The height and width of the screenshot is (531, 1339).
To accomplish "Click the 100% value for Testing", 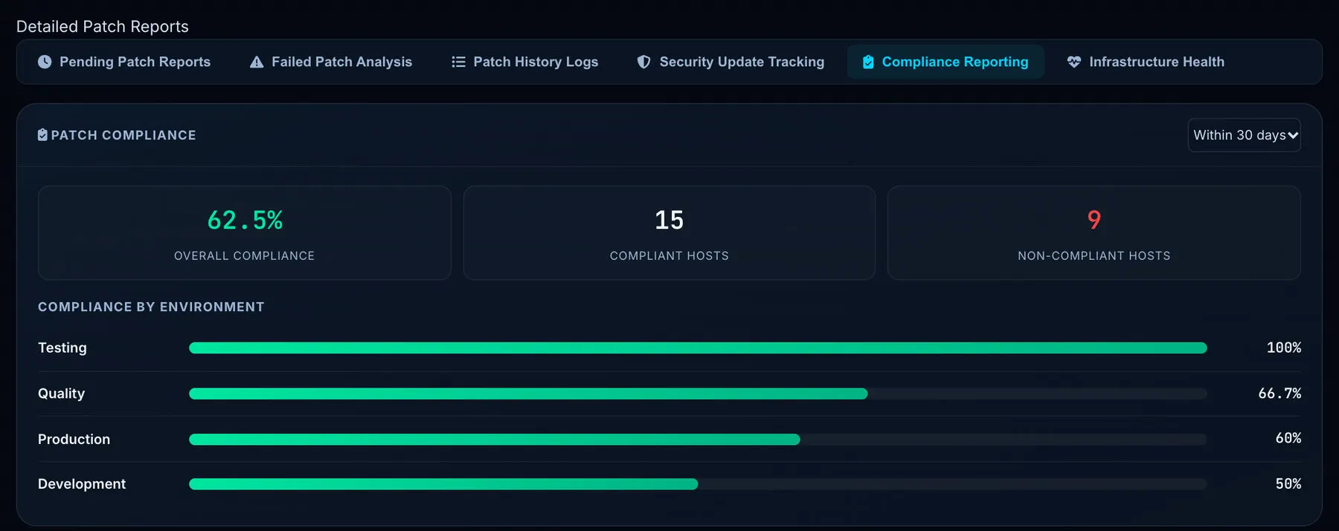I will (1284, 348).
